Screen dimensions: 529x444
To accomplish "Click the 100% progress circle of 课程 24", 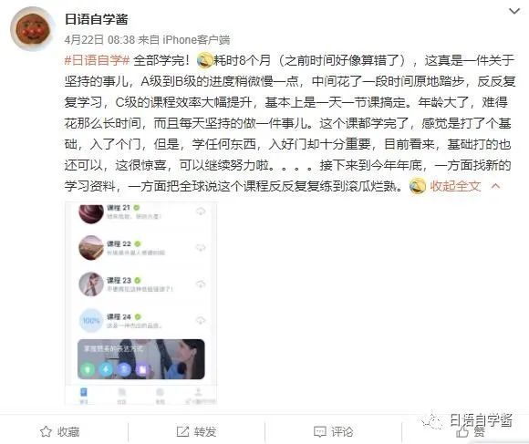I will coord(91,320).
